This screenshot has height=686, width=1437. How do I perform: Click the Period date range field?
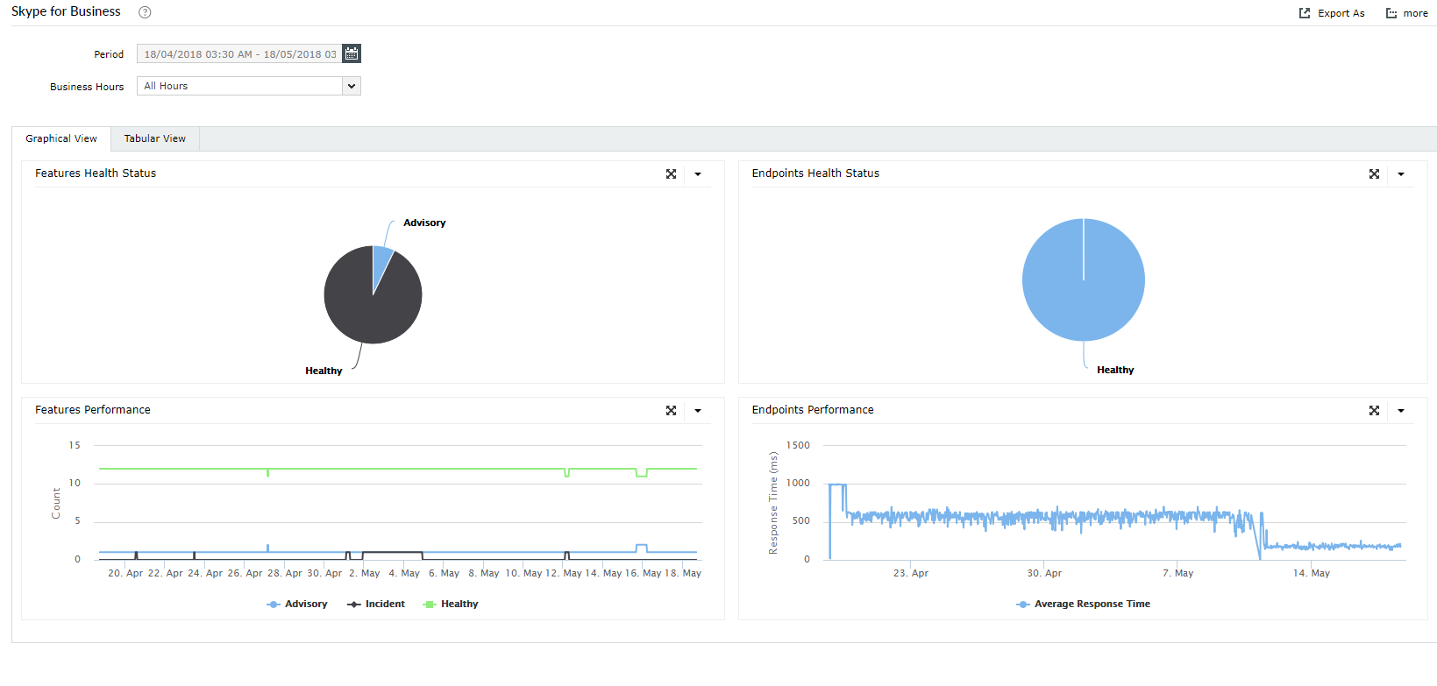pyautogui.click(x=239, y=53)
